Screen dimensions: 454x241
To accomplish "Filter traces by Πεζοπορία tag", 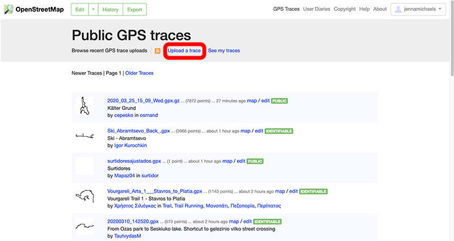I will pos(242,206).
